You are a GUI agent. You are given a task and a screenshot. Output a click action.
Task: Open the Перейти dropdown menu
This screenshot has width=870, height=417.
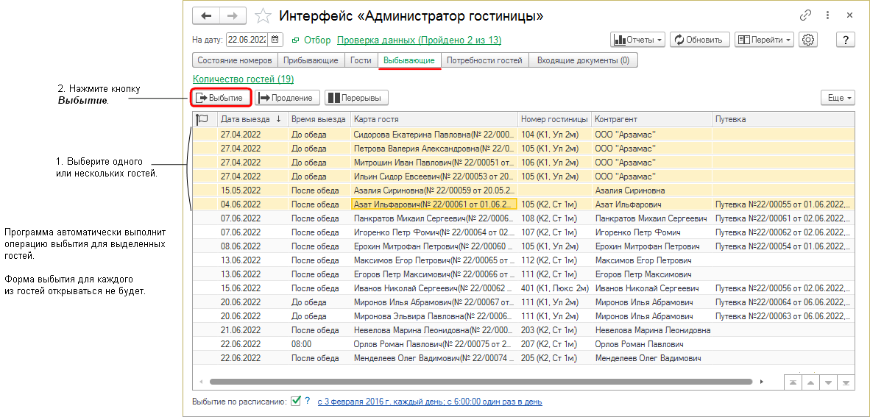click(764, 40)
